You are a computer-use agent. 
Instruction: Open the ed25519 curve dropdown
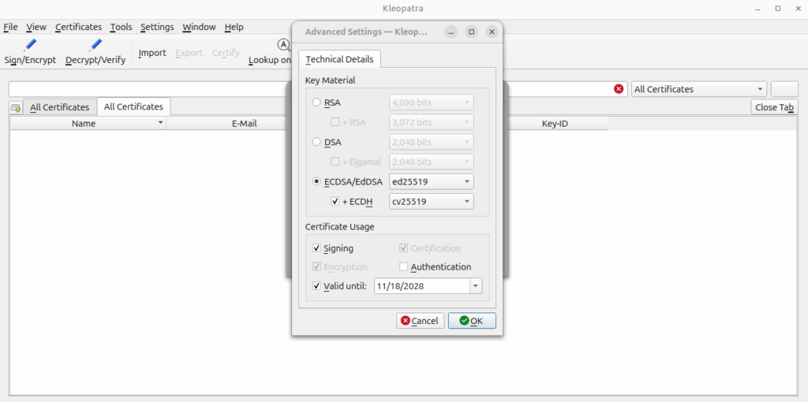pos(432,182)
